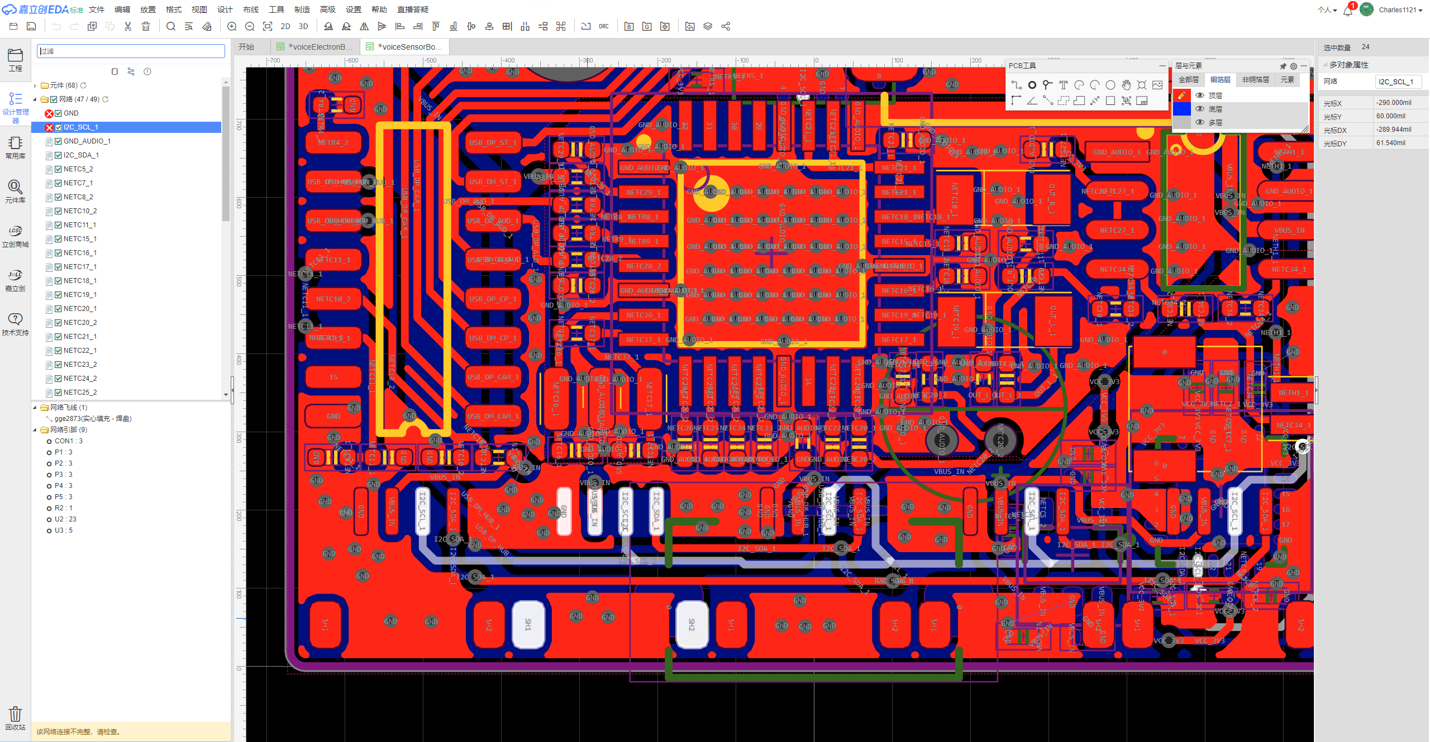The image size is (1430, 742).
Task: Click the Zoom In toolbar icon
Action: coord(232,26)
